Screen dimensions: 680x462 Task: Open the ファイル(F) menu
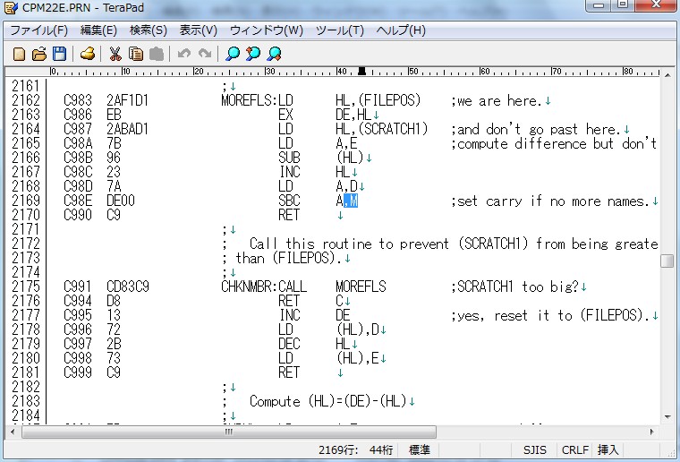pos(39,30)
